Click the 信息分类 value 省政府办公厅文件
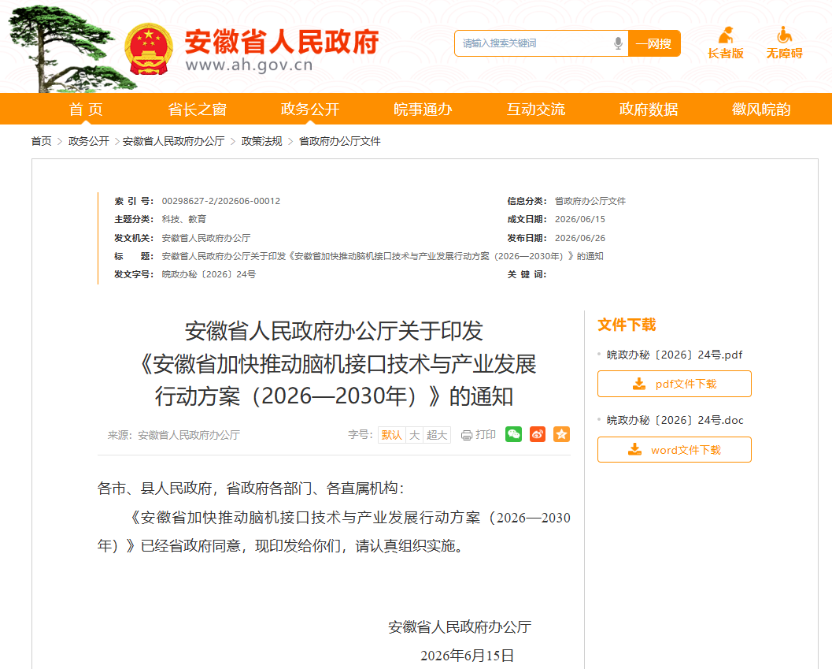The height and width of the screenshot is (669, 832). [590, 201]
